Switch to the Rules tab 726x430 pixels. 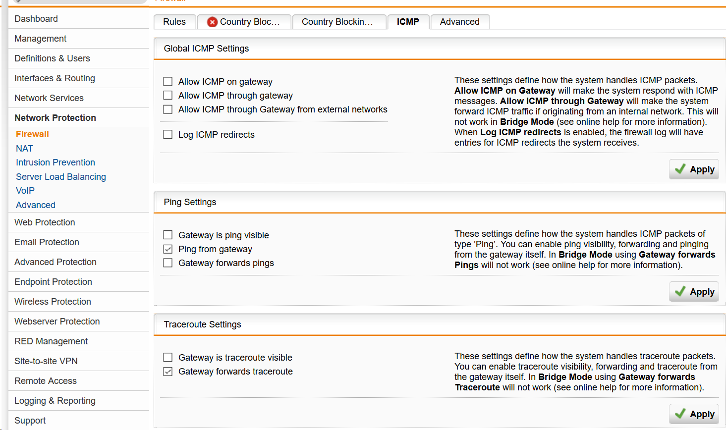point(174,22)
